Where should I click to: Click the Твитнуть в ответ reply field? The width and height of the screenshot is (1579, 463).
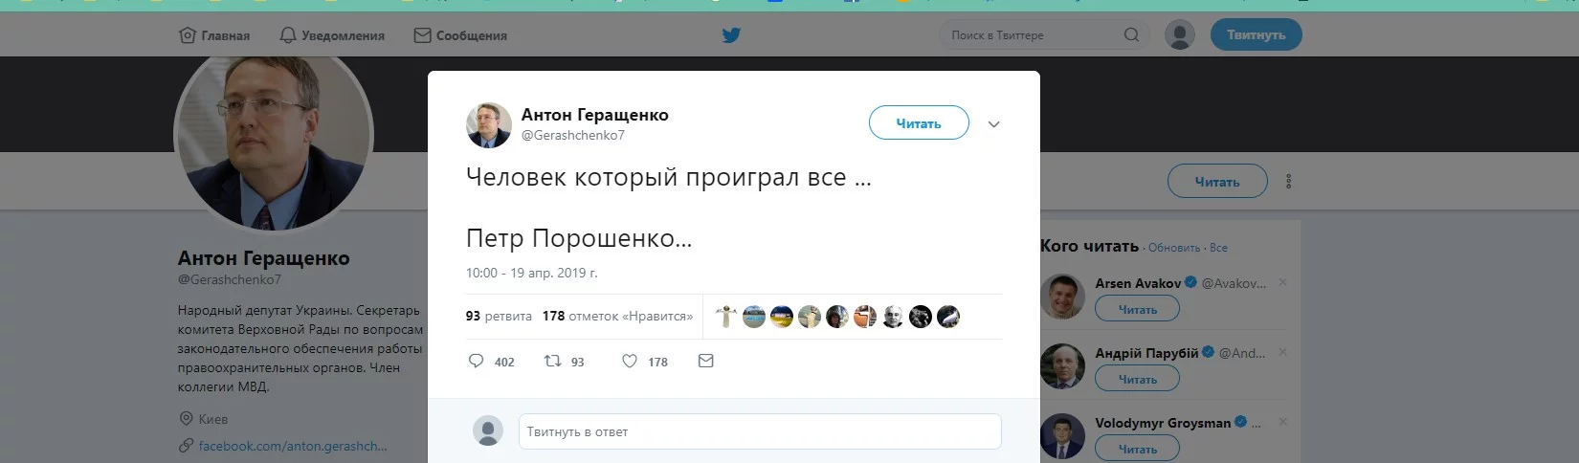759,431
